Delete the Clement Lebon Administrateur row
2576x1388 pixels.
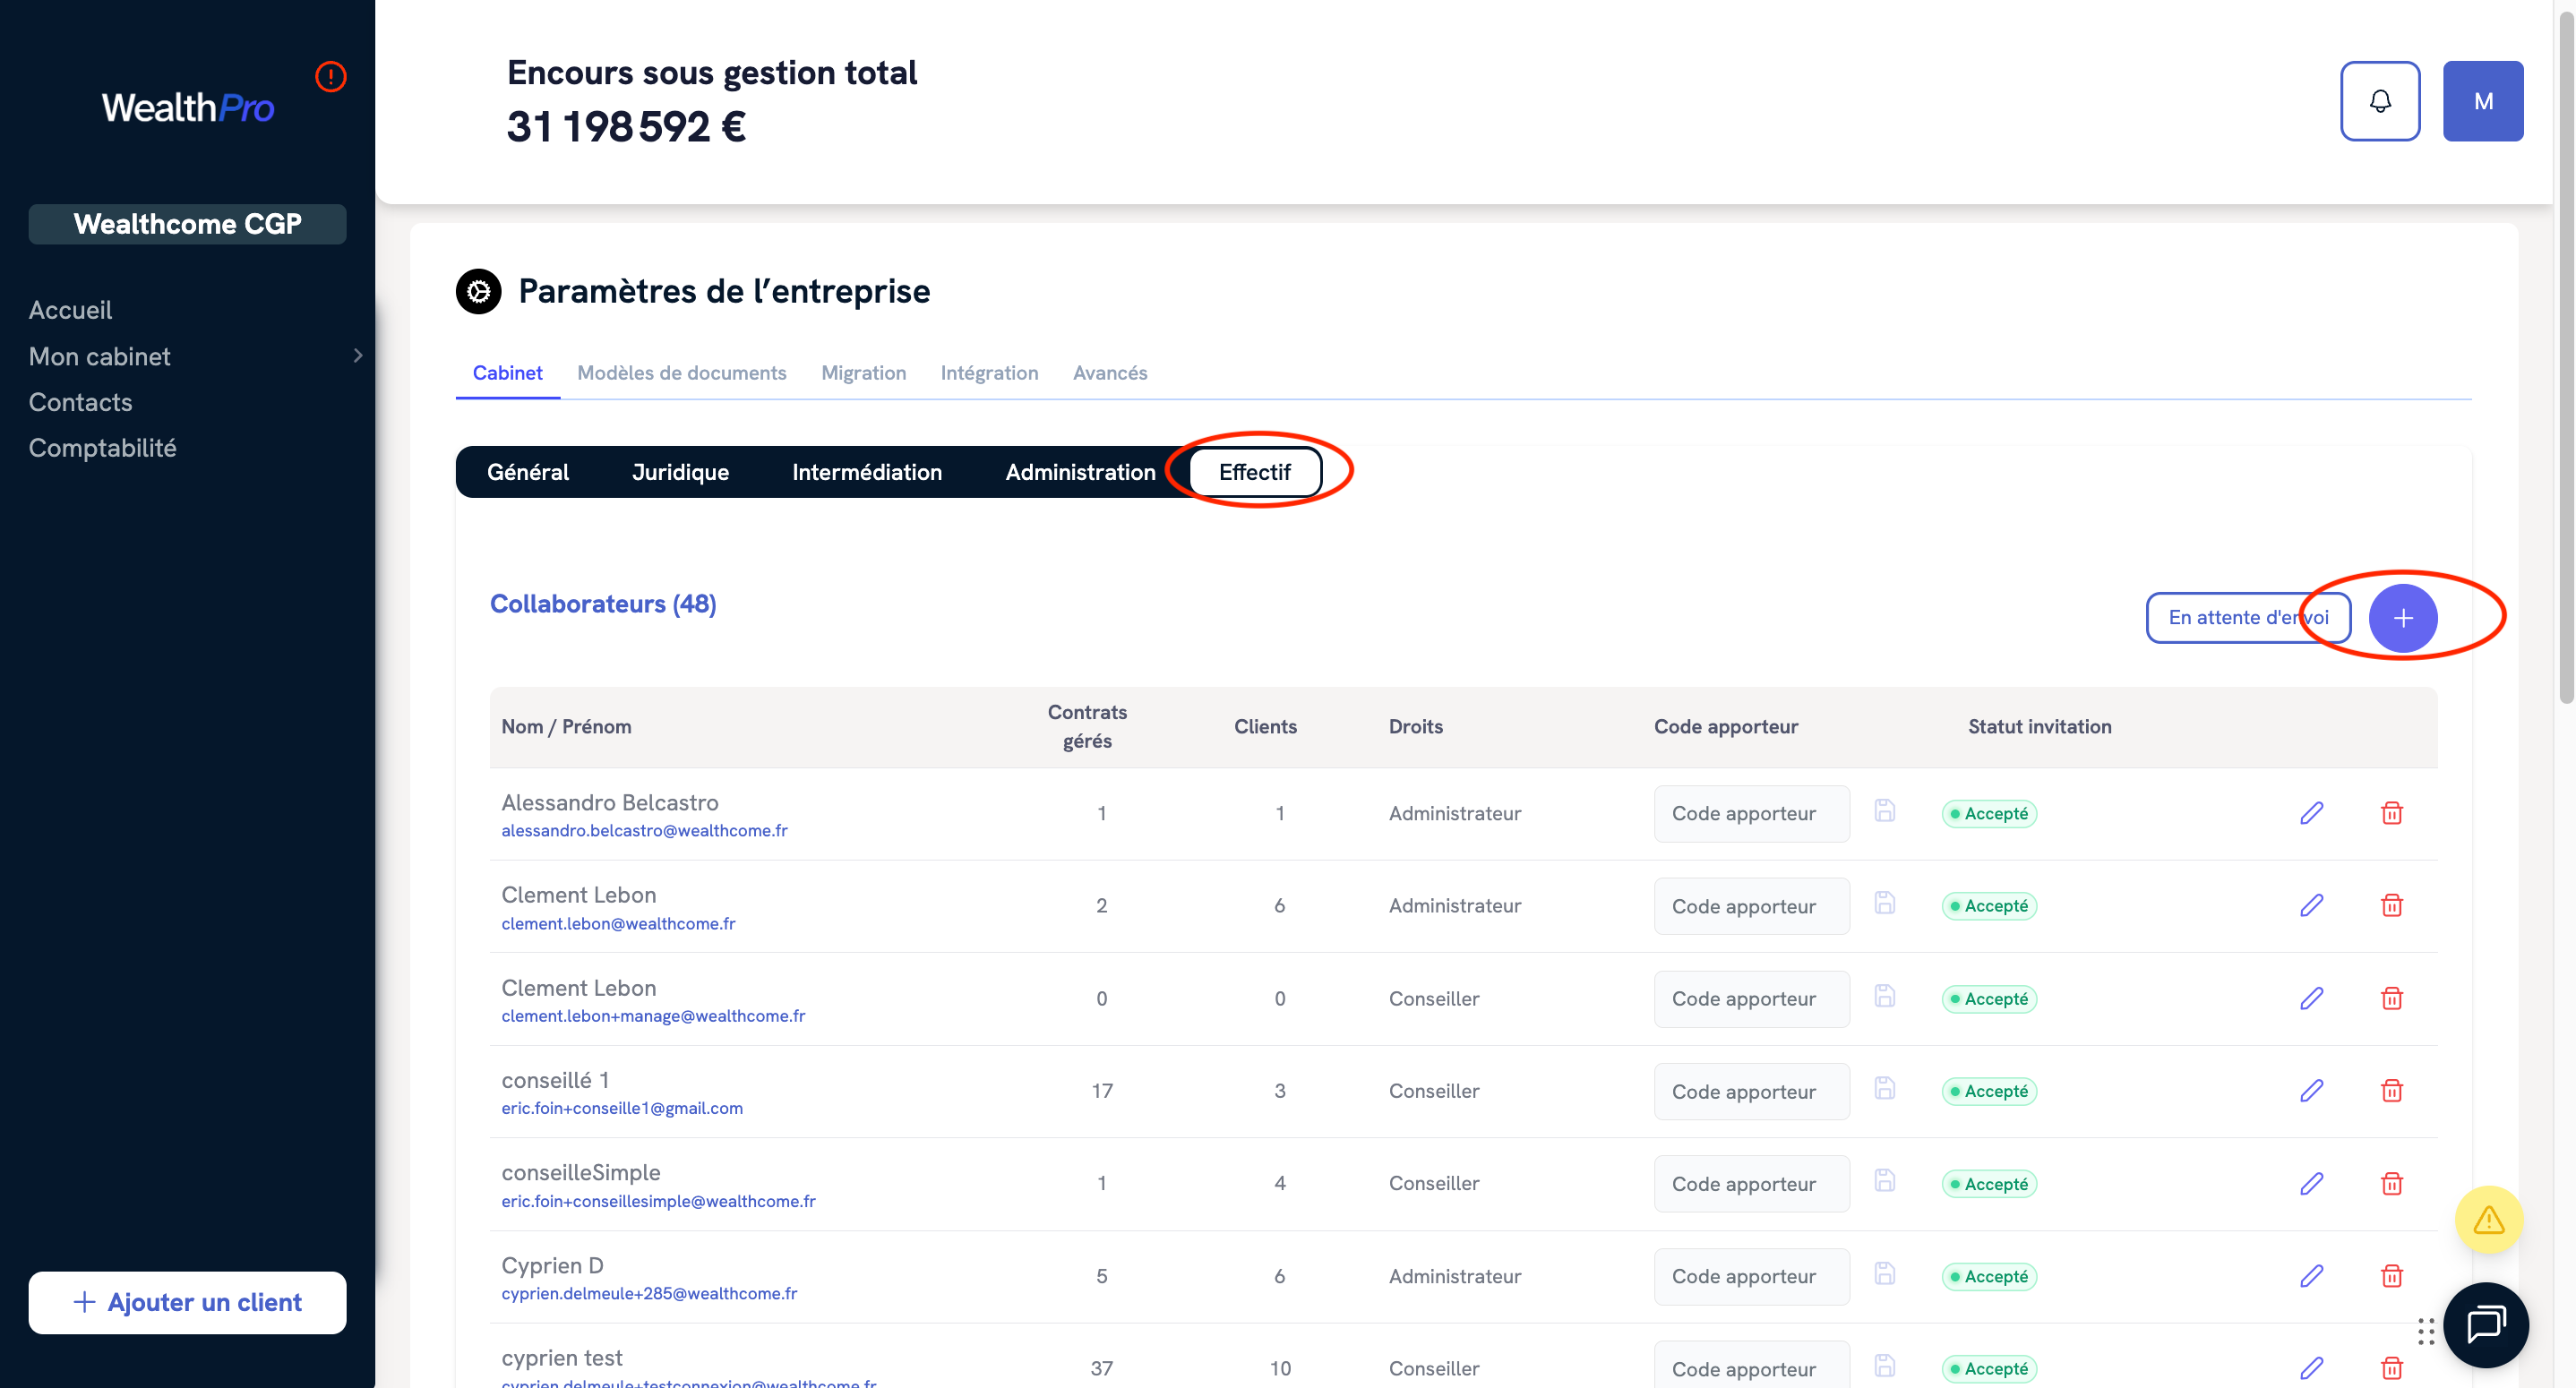2391,905
